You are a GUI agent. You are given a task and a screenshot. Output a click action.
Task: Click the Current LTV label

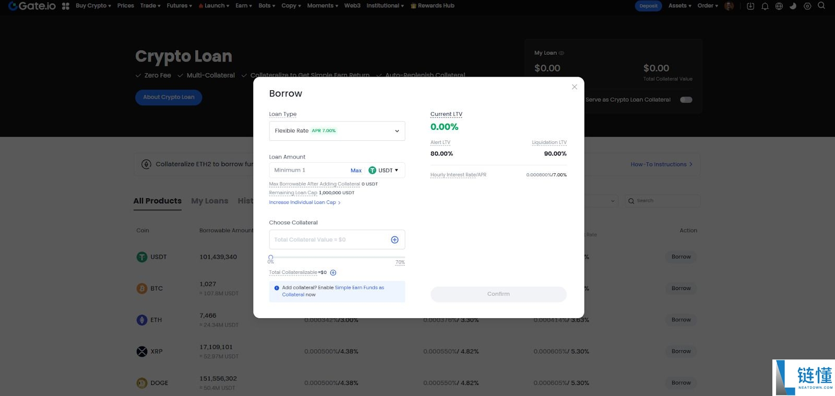pos(446,114)
